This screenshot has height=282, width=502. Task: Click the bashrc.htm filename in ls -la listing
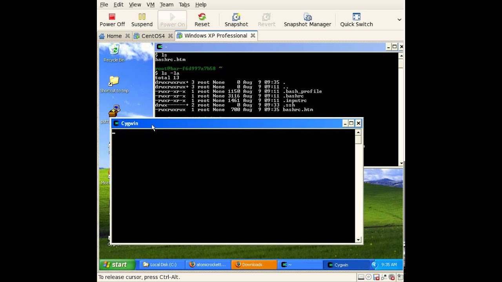[298, 110]
